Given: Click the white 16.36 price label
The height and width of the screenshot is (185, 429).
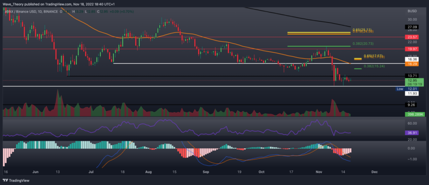Looking at the screenshot, I should 411,59.
